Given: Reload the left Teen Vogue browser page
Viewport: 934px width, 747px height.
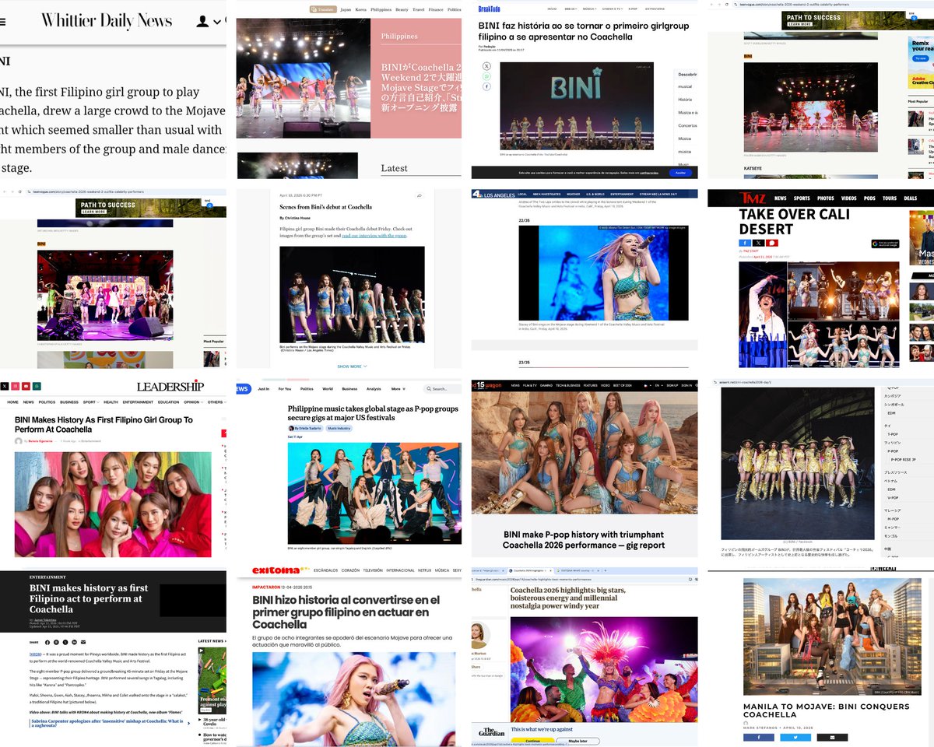Looking at the screenshot, I should click(x=20, y=191).
